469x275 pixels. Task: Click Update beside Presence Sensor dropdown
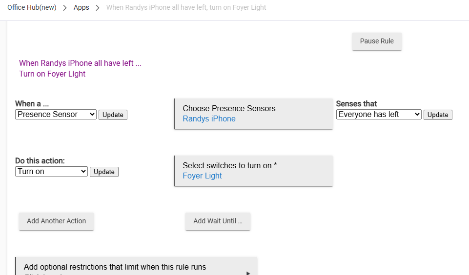pyautogui.click(x=113, y=115)
